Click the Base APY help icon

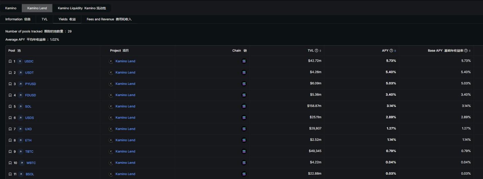click(466, 51)
